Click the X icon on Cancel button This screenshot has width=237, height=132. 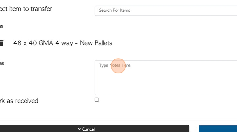[x=79, y=129]
